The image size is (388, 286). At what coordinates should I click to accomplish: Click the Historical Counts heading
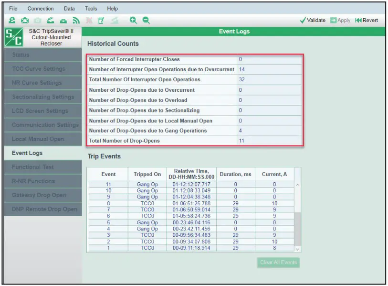point(113,44)
